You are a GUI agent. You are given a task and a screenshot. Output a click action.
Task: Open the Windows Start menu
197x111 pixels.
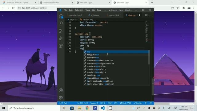coord(4,108)
